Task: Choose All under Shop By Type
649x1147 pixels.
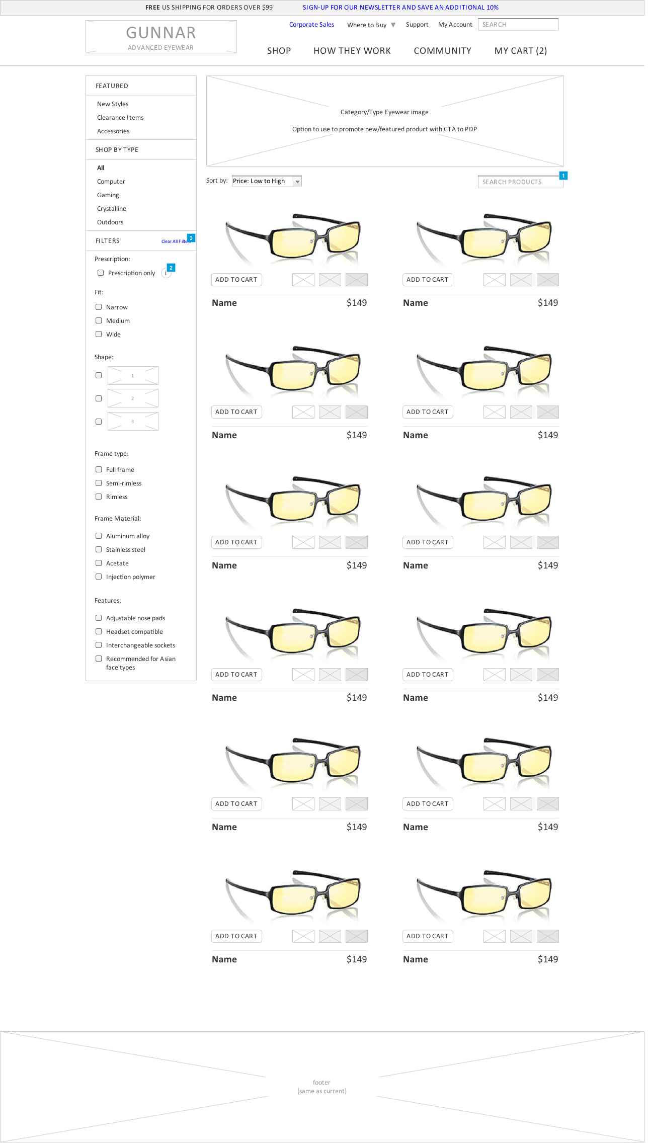Action: [101, 168]
